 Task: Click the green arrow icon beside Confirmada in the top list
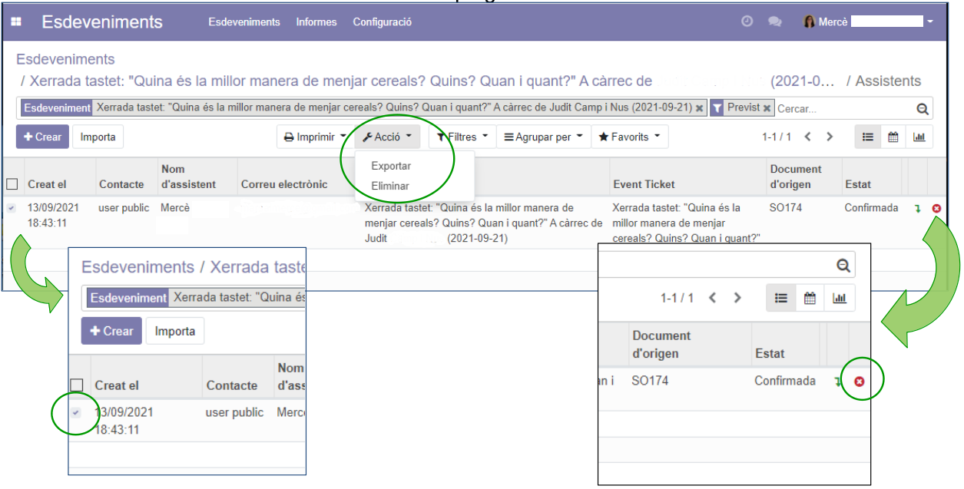[917, 209]
